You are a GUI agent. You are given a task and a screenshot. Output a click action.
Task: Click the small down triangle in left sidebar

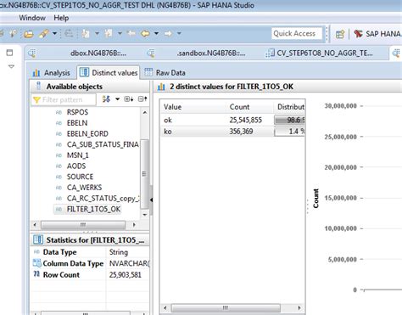[x=11, y=67]
